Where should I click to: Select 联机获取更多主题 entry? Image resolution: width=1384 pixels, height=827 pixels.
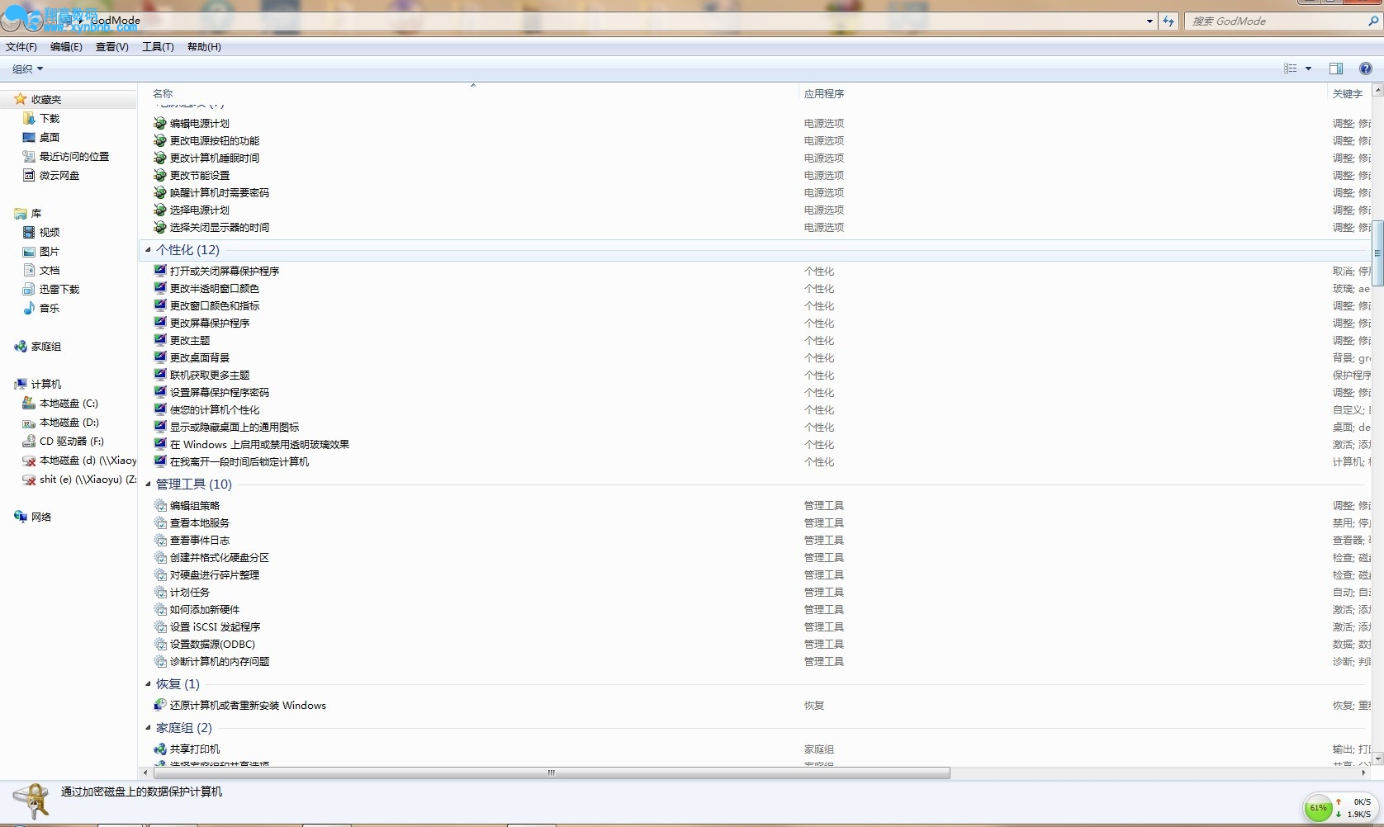pos(210,375)
